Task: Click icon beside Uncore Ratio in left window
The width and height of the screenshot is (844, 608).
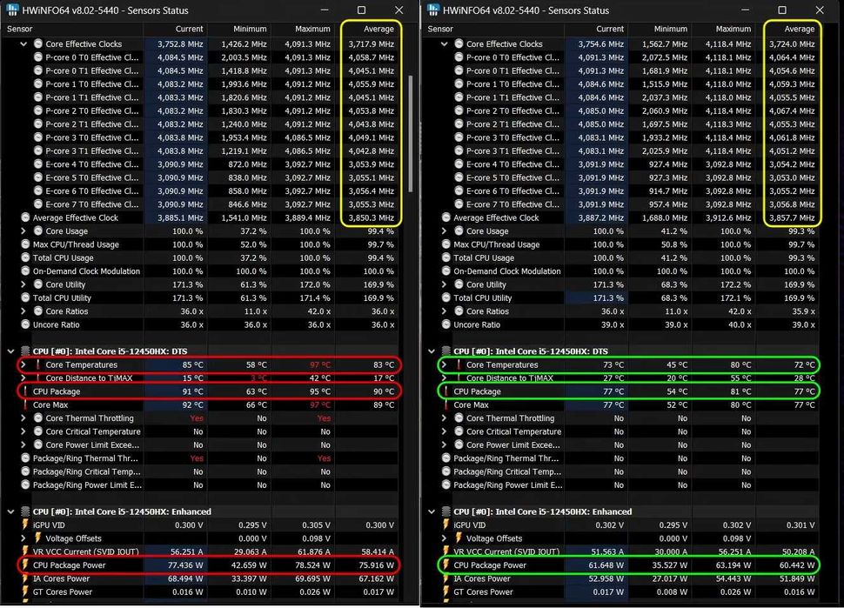Action: [x=25, y=324]
